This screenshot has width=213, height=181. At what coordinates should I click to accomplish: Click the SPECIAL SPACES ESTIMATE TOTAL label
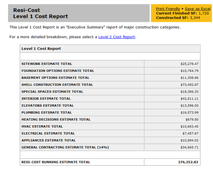(x=52, y=92)
